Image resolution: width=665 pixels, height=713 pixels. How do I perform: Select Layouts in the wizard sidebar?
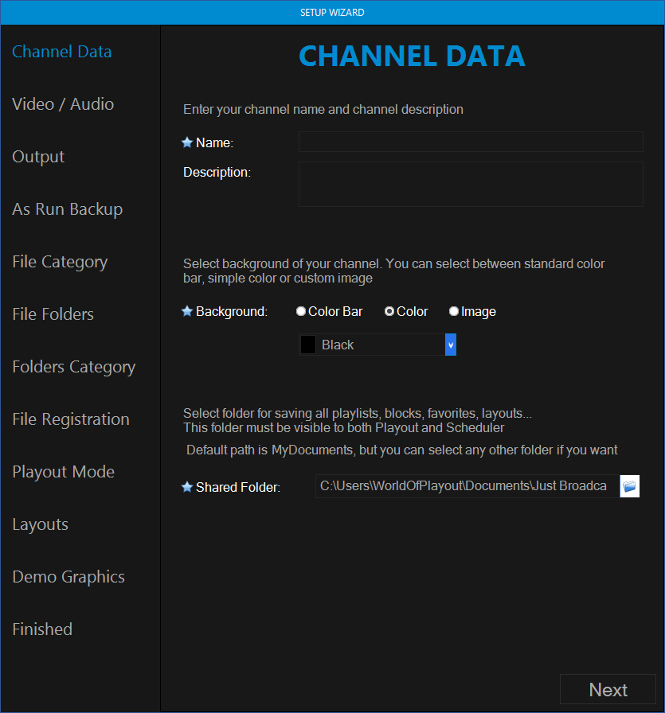[41, 524]
